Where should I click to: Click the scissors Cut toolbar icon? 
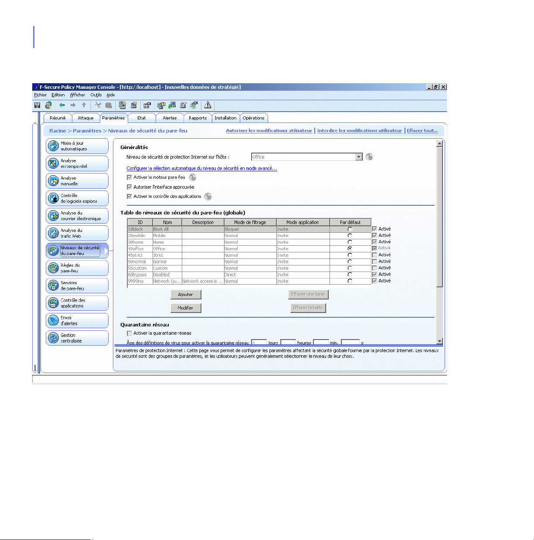[98, 105]
